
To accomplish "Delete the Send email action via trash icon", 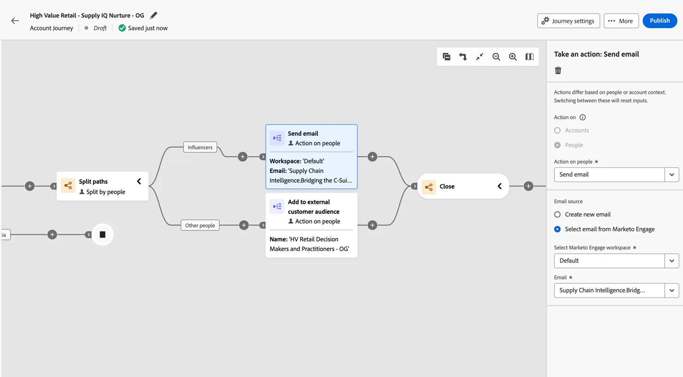I will coord(558,70).
